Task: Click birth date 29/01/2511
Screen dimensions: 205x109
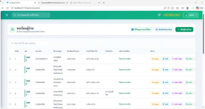Action: [71, 93]
